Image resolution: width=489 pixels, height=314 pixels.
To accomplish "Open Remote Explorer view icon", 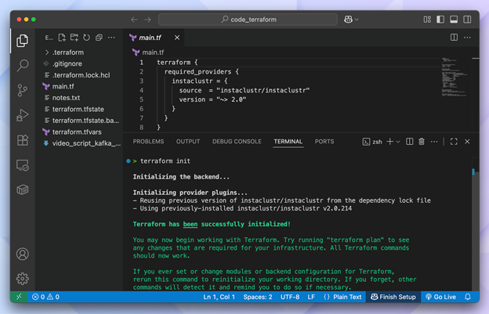I will coord(22,165).
